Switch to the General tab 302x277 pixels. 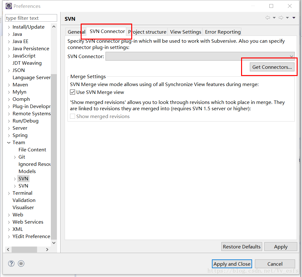tap(77, 32)
